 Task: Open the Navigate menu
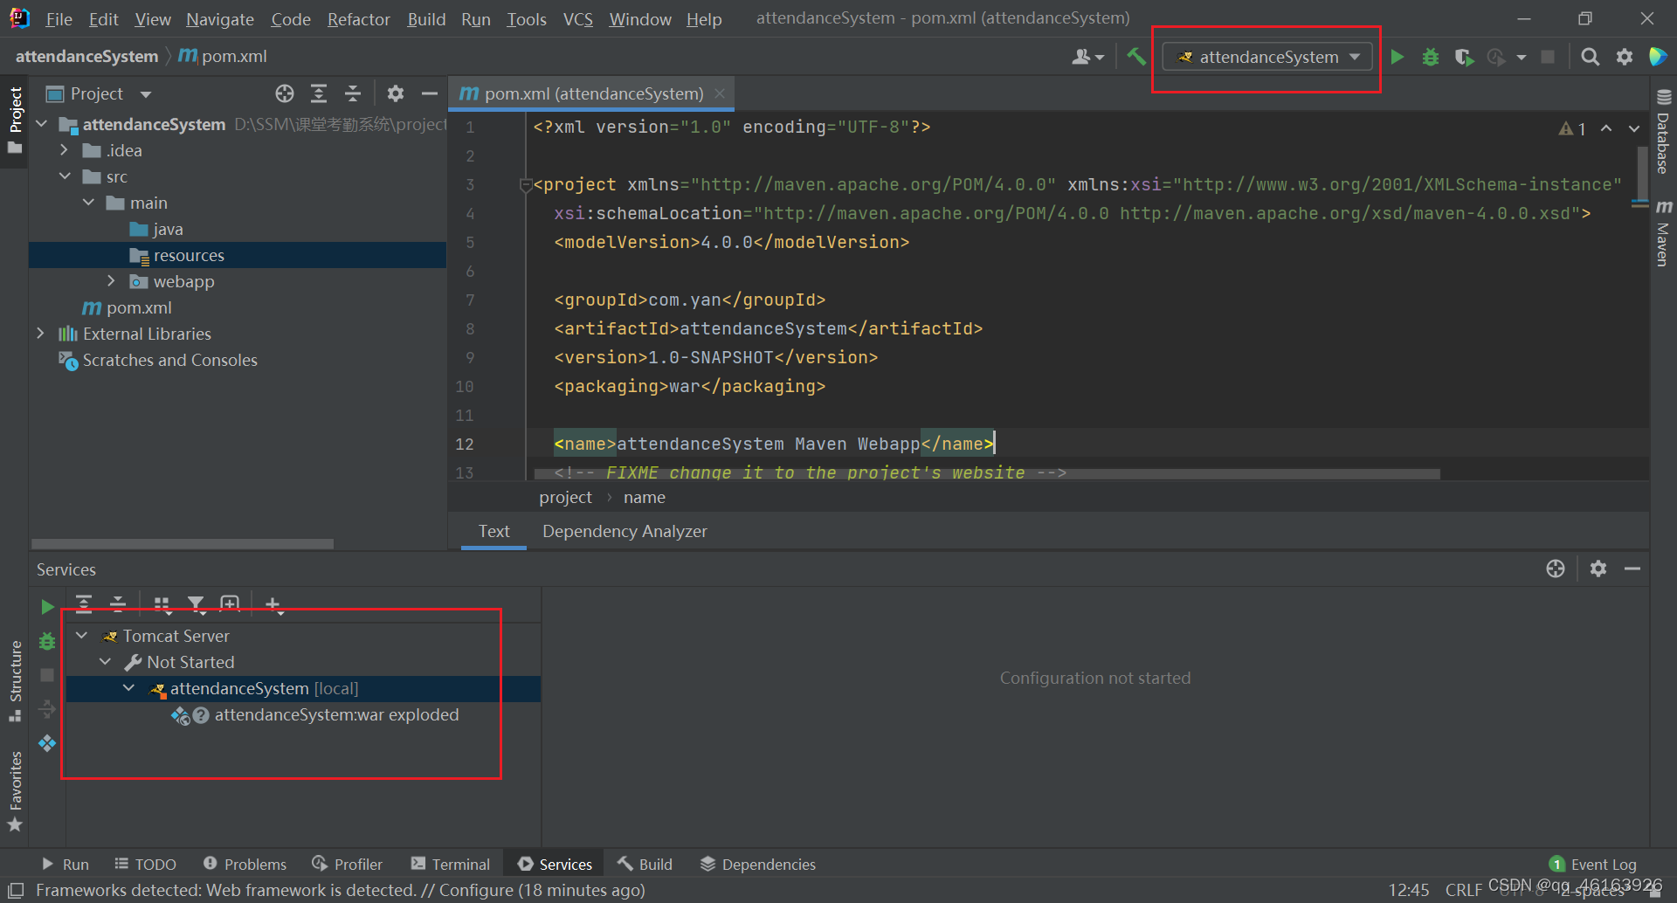coord(219,18)
